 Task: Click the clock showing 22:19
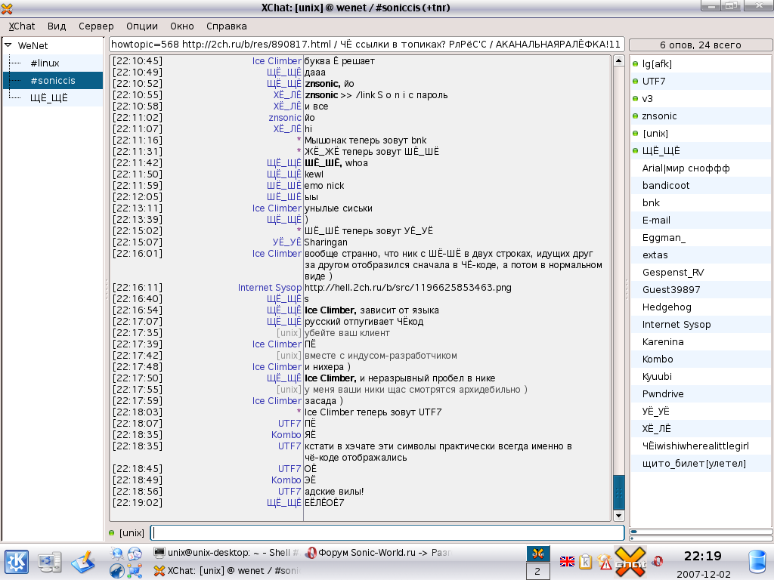pos(703,557)
